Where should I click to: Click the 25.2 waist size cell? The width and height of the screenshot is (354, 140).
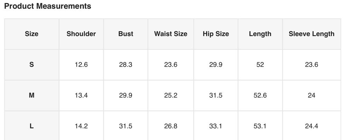pos(171,95)
